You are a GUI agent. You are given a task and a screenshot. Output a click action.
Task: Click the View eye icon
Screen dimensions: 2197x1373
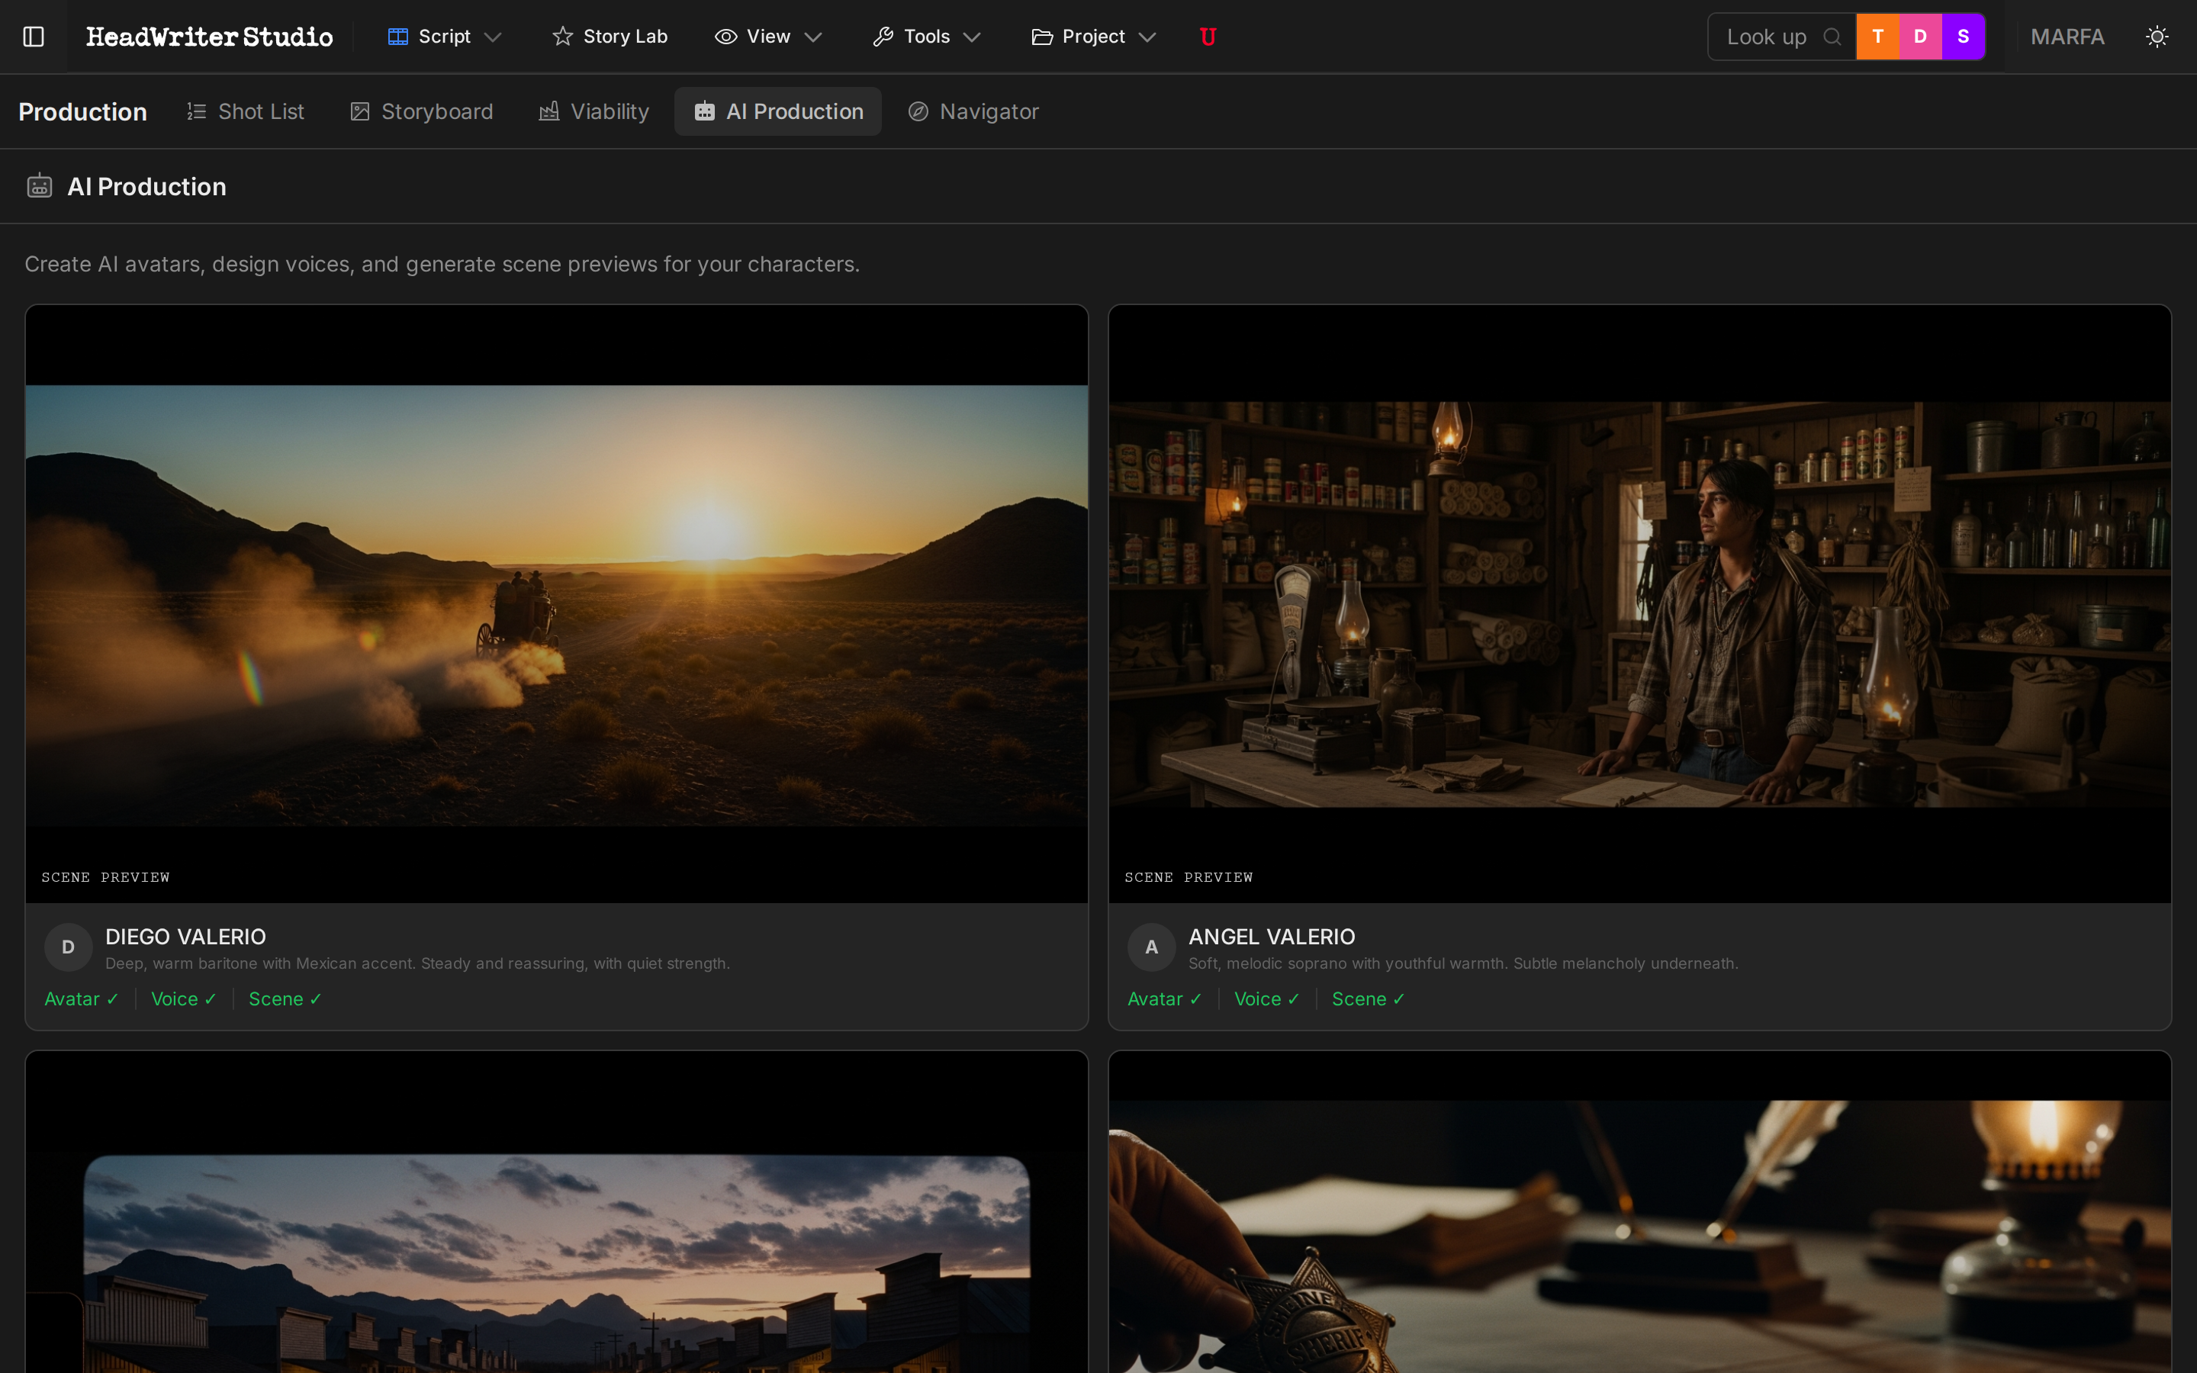(x=725, y=37)
